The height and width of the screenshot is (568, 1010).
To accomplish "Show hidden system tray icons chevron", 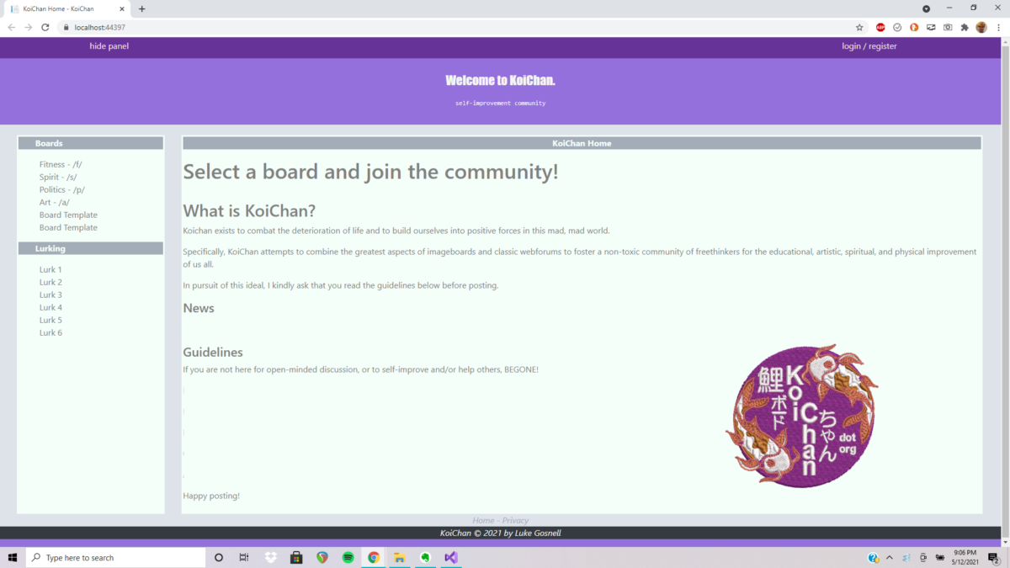I will tap(890, 557).
